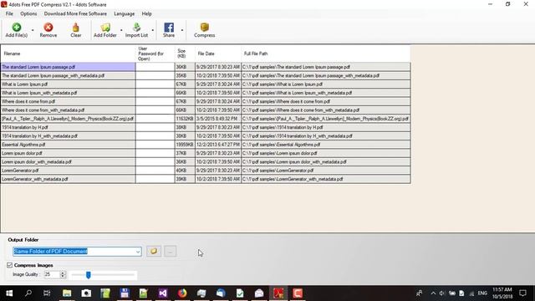The width and height of the screenshot is (535, 301).
Task: Open the Add Folder dropdown arrow
Action: [x=121, y=30]
